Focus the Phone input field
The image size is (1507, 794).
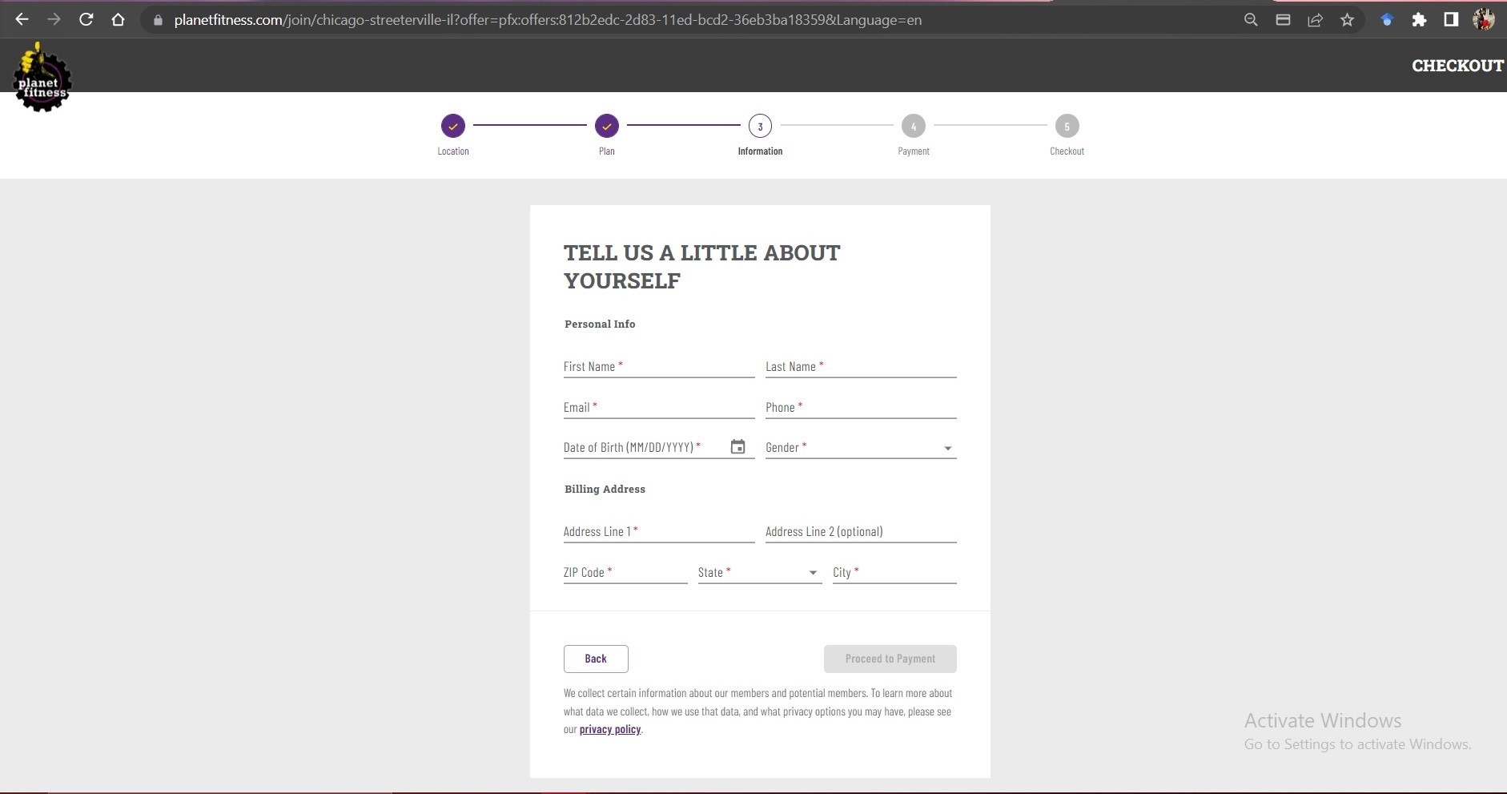pos(861,407)
